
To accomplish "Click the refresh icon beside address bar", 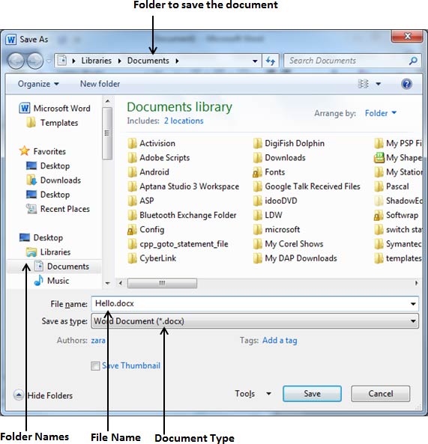I will 271,61.
